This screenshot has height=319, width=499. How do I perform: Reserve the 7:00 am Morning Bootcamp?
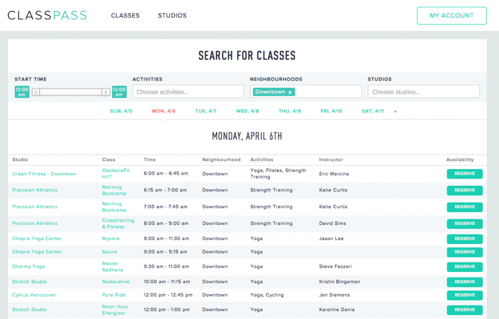pos(465,207)
